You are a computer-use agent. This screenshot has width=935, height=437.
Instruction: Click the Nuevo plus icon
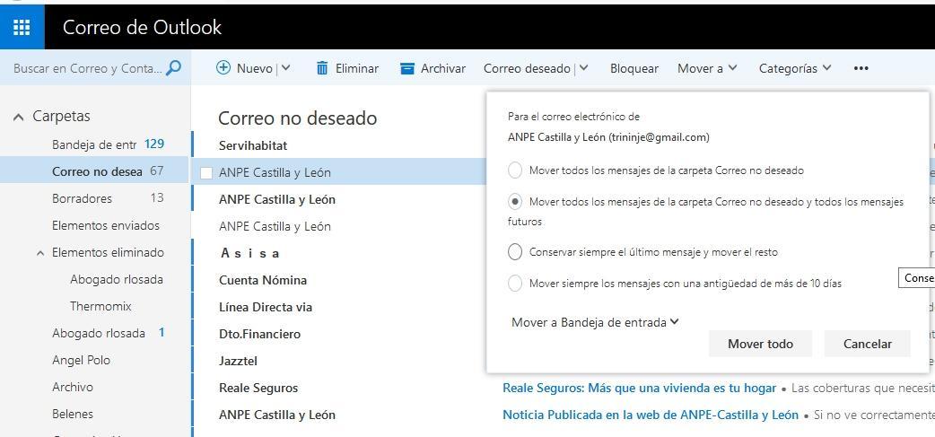tap(223, 68)
